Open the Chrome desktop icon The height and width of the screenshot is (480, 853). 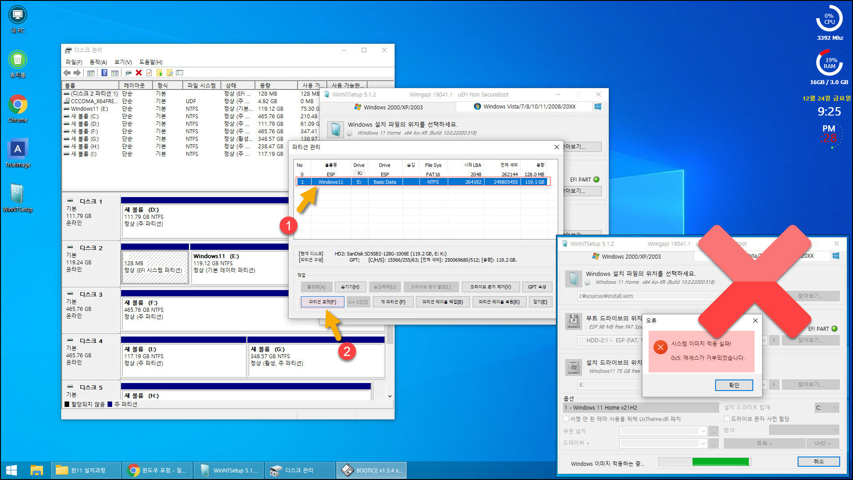pyautogui.click(x=18, y=109)
